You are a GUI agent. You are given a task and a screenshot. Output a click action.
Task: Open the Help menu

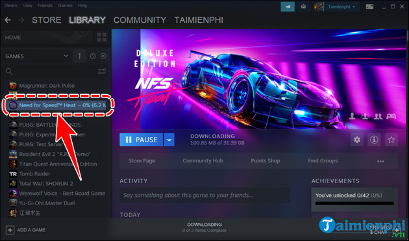(x=82, y=5)
